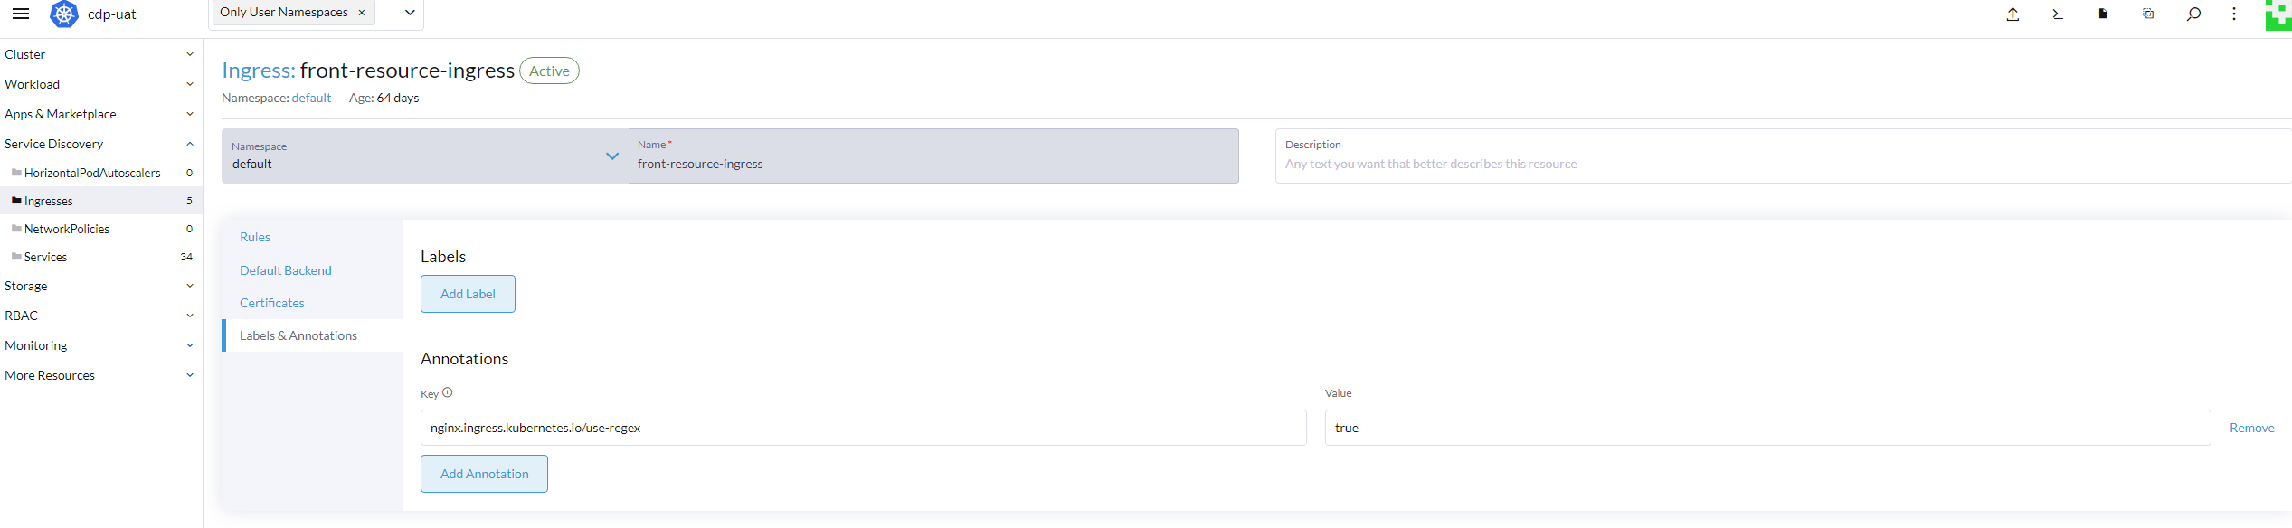Switch to the Rules tab
Viewport: 2292px width, 528px height.
click(255, 237)
